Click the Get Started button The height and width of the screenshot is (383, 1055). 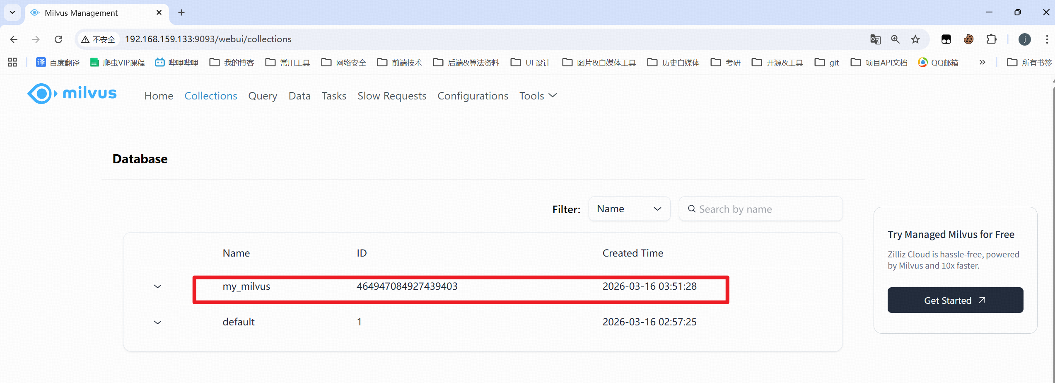point(955,300)
